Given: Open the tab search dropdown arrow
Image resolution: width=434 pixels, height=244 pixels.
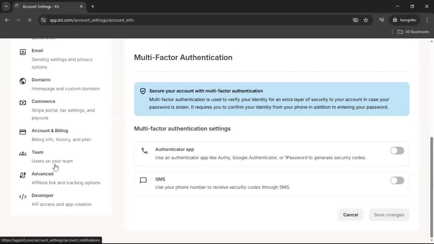Looking at the screenshot, I should [x=6, y=6].
